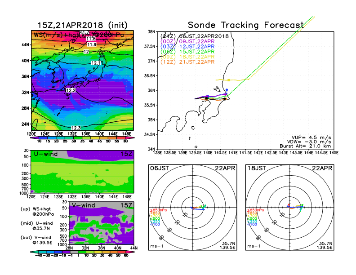Click the "06JST" hodograph label
The height and width of the screenshot is (275, 356).
coord(160,168)
